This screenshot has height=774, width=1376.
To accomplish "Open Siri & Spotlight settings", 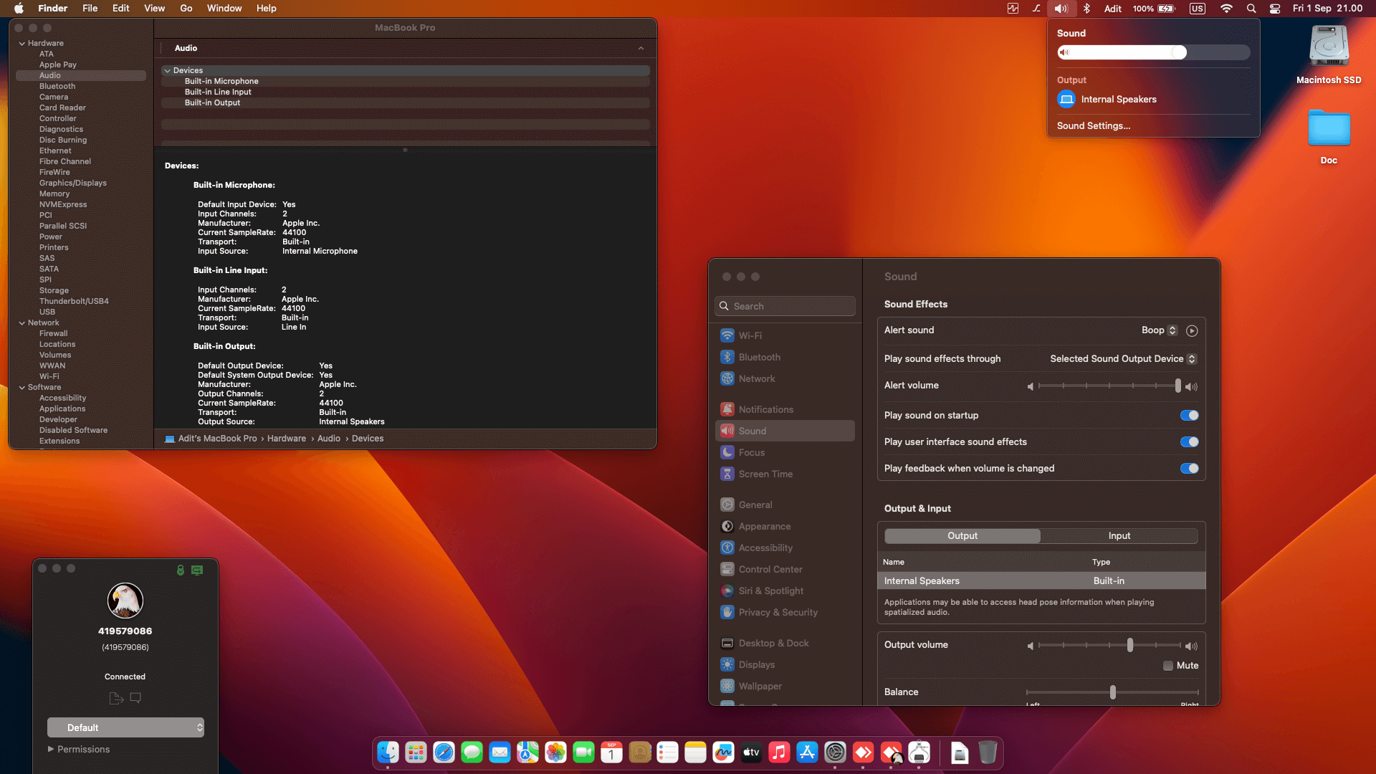I will click(x=771, y=591).
